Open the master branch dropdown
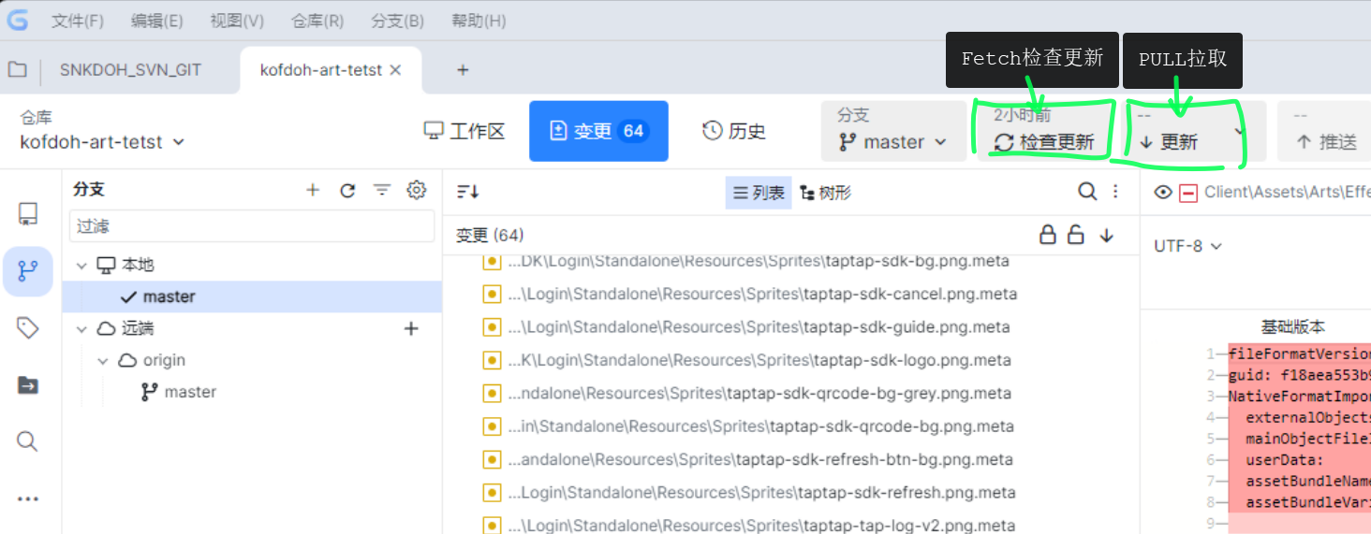1371x534 pixels. [892, 131]
